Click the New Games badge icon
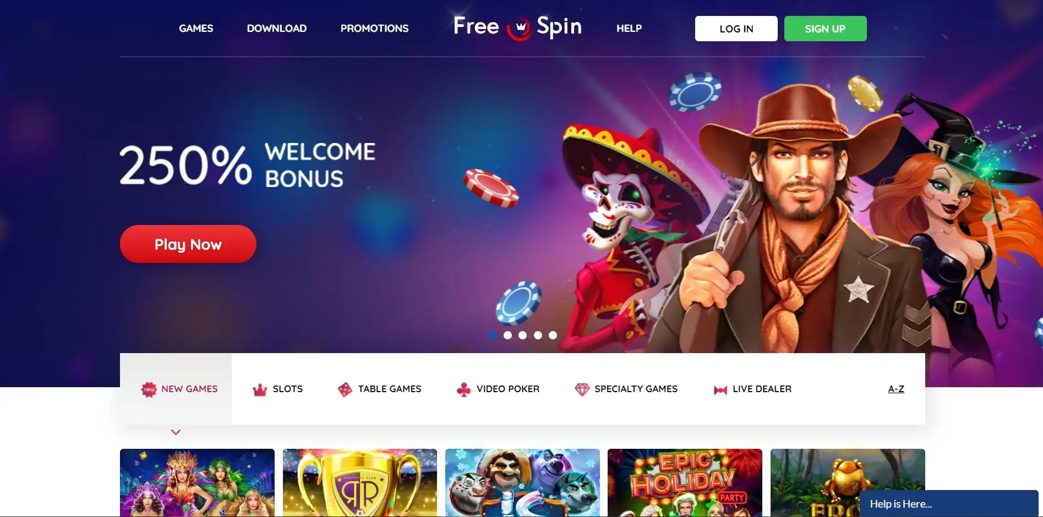 point(149,389)
